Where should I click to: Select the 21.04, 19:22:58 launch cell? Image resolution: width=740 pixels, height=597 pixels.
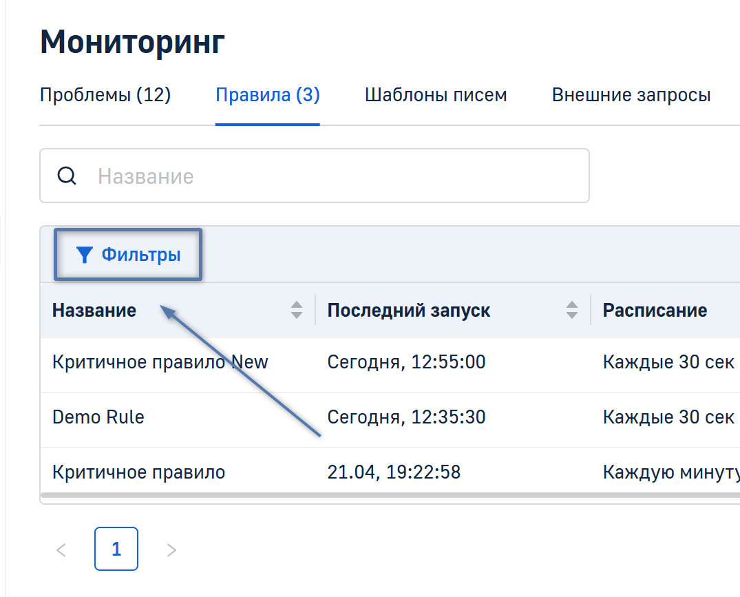394,472
